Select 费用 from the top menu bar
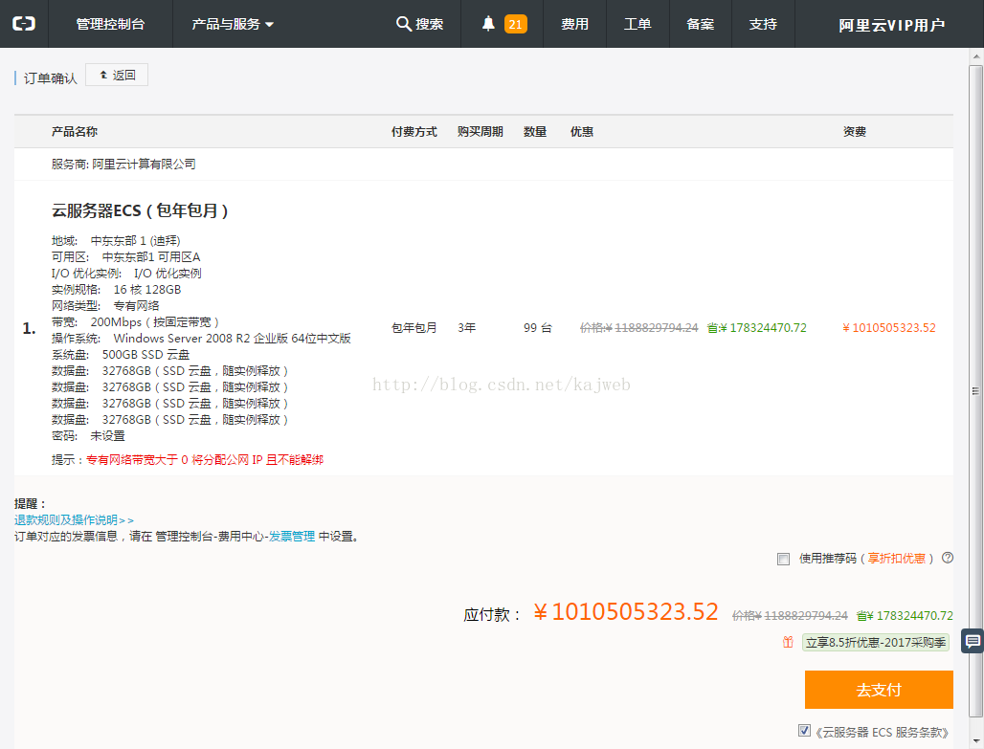Image resolution: width=984 pixels, height=749 pixels. coord(574,24)
